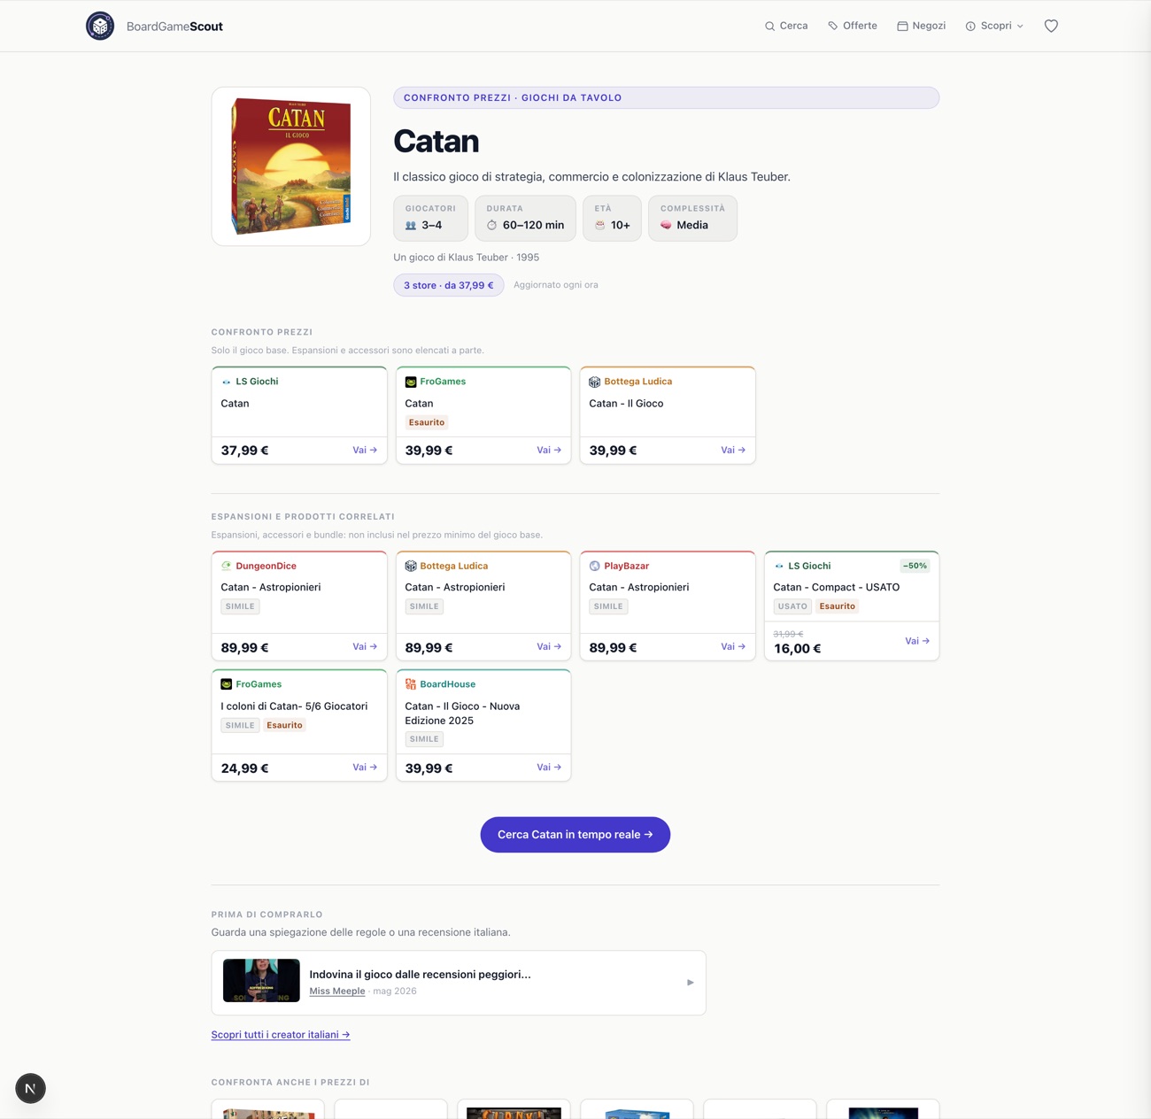Click the BoardHouse store icon
Viewport: 1151px width, 1119px height.
coord(411,684)
